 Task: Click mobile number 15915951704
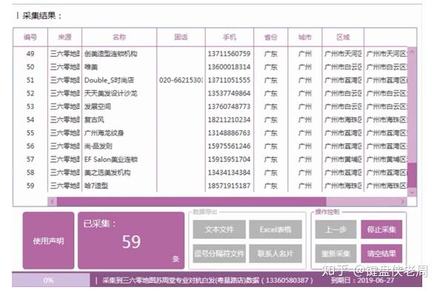[x=229, y=159]
